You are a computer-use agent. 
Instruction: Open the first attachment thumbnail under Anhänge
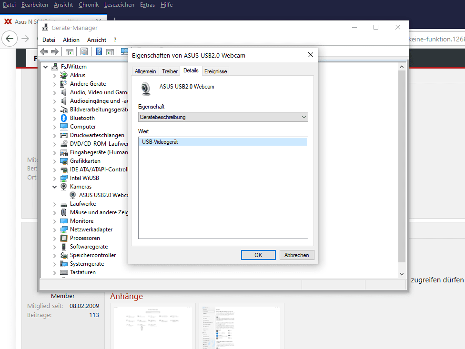153,327
